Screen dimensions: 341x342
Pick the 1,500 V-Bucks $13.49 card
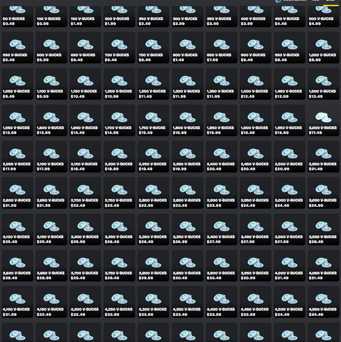(324, 84)
